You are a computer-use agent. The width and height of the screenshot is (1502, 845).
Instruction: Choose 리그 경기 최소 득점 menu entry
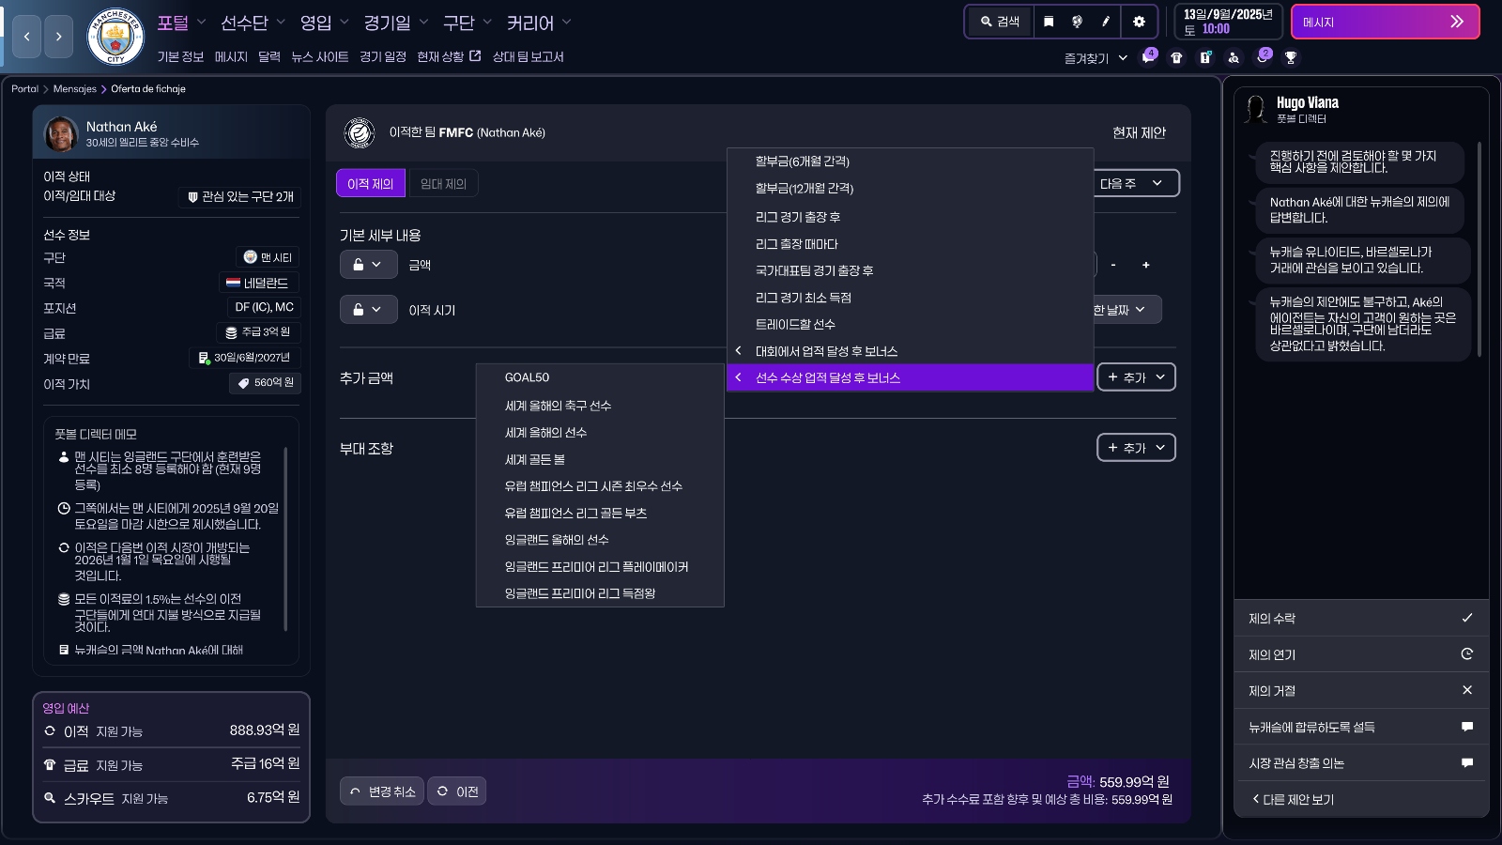point(803,298)
